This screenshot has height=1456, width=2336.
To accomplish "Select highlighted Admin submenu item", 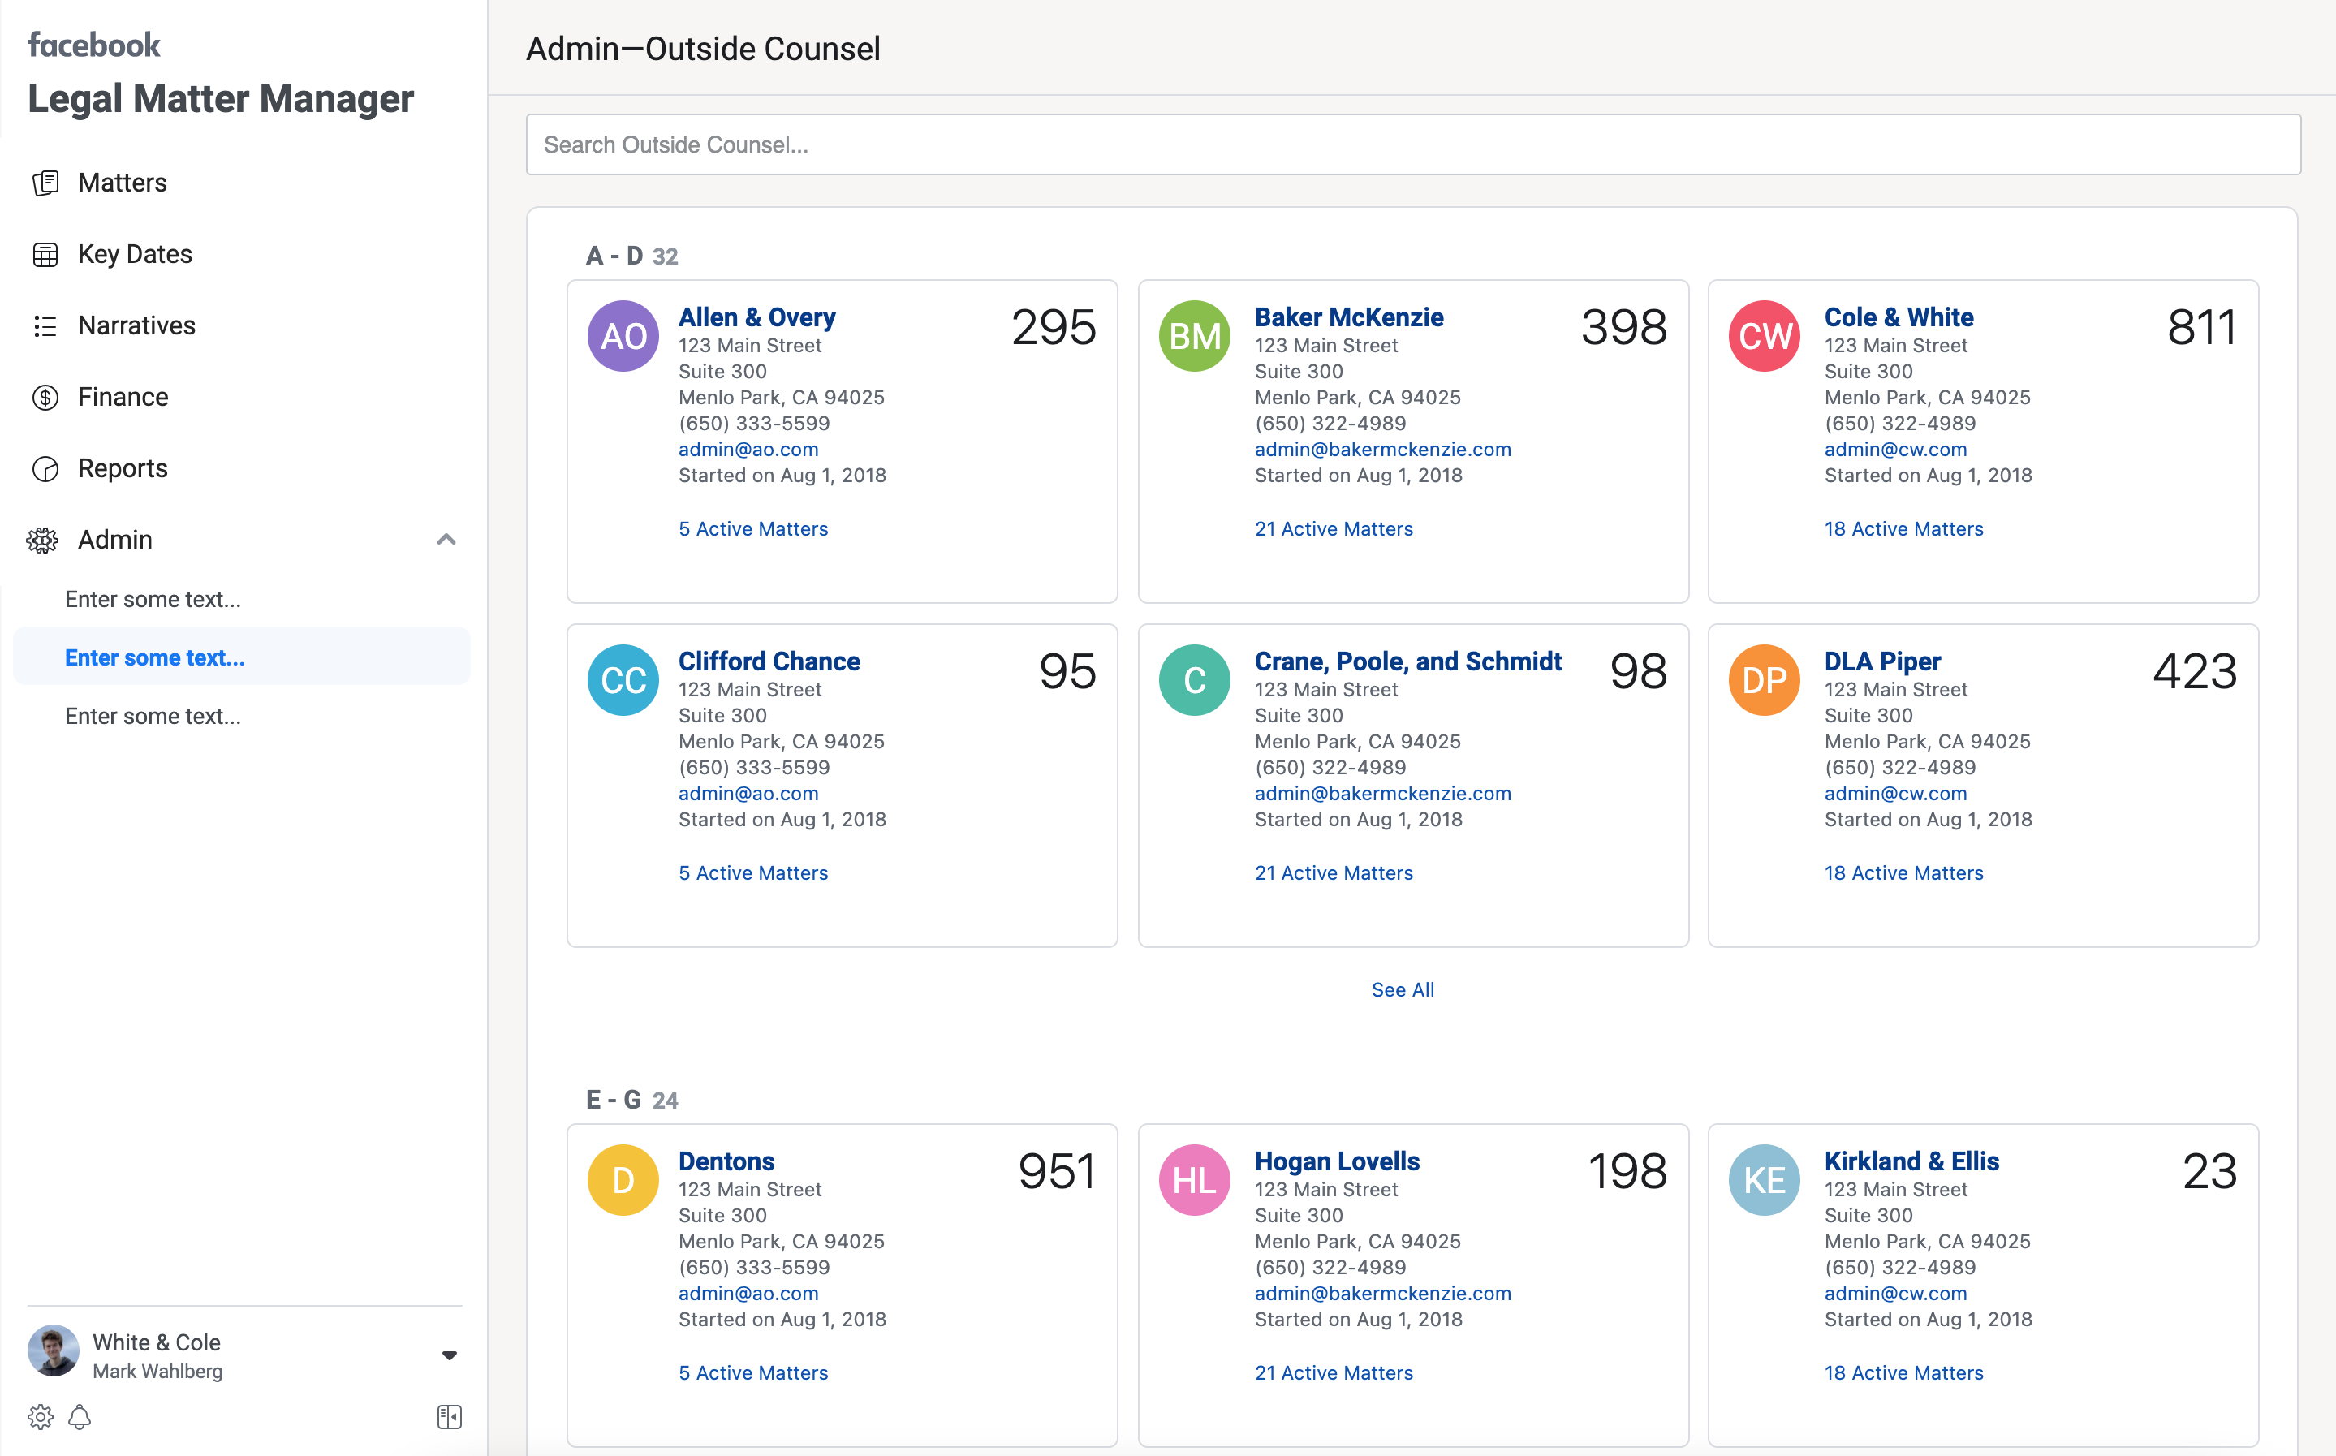I will (x=155, y=657).
